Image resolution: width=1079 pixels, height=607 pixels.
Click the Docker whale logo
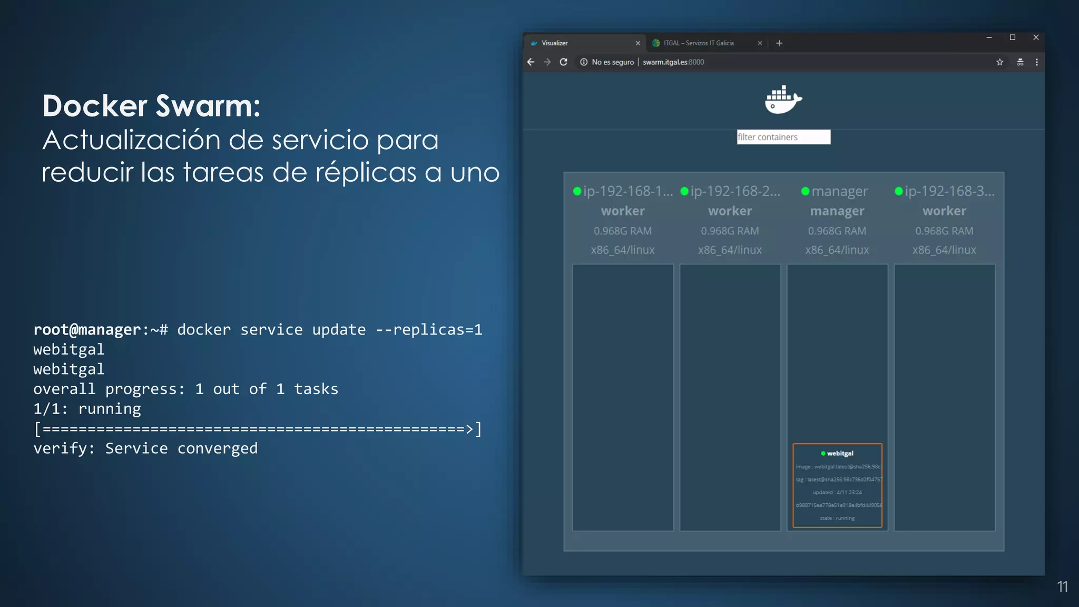783,100
